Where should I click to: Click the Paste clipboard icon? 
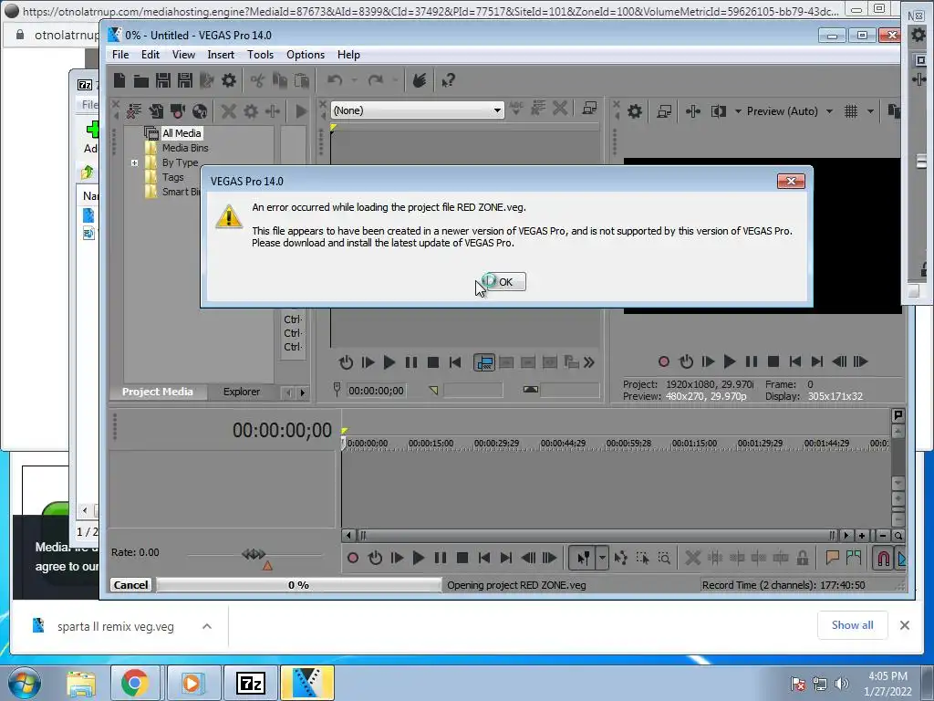pyautogui.click(x=301, y=80)
